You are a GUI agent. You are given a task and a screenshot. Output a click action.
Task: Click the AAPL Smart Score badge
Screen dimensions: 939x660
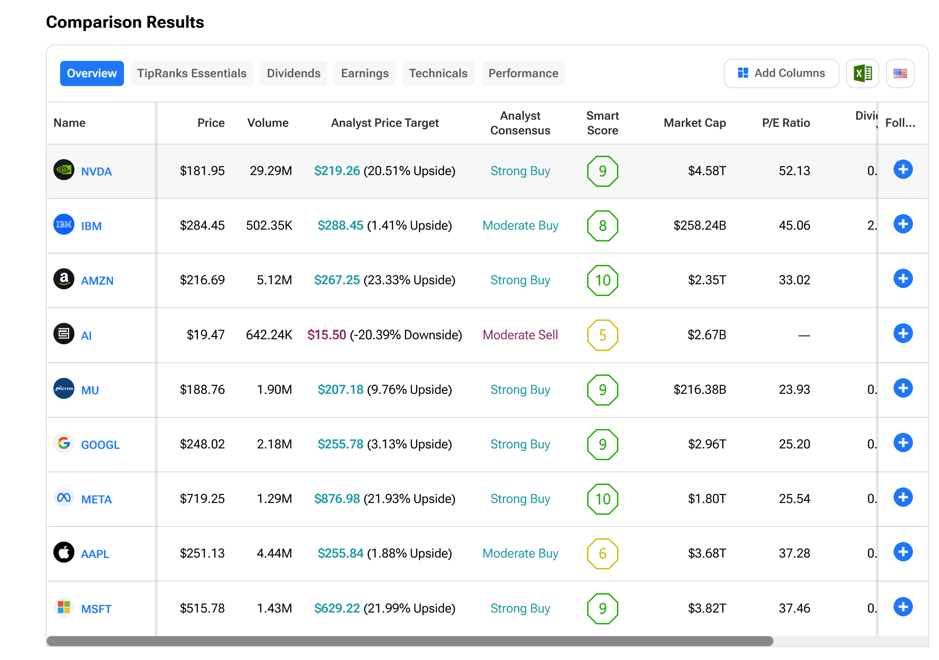click(602, 553)
